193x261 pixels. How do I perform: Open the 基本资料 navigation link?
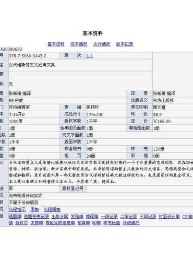pos(56,44)
